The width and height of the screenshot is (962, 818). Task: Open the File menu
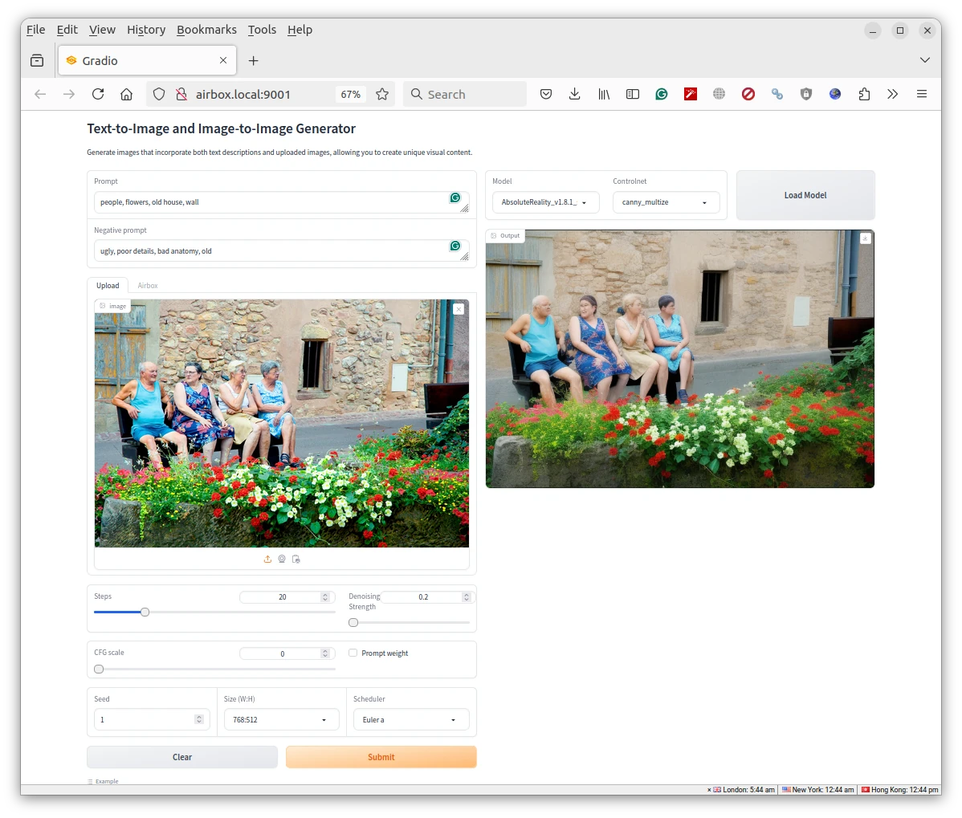[35, 30]
